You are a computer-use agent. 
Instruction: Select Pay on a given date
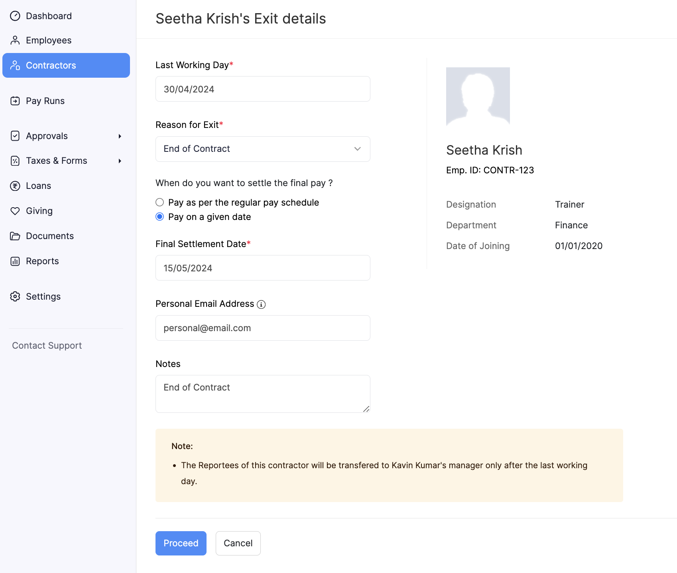159,217
